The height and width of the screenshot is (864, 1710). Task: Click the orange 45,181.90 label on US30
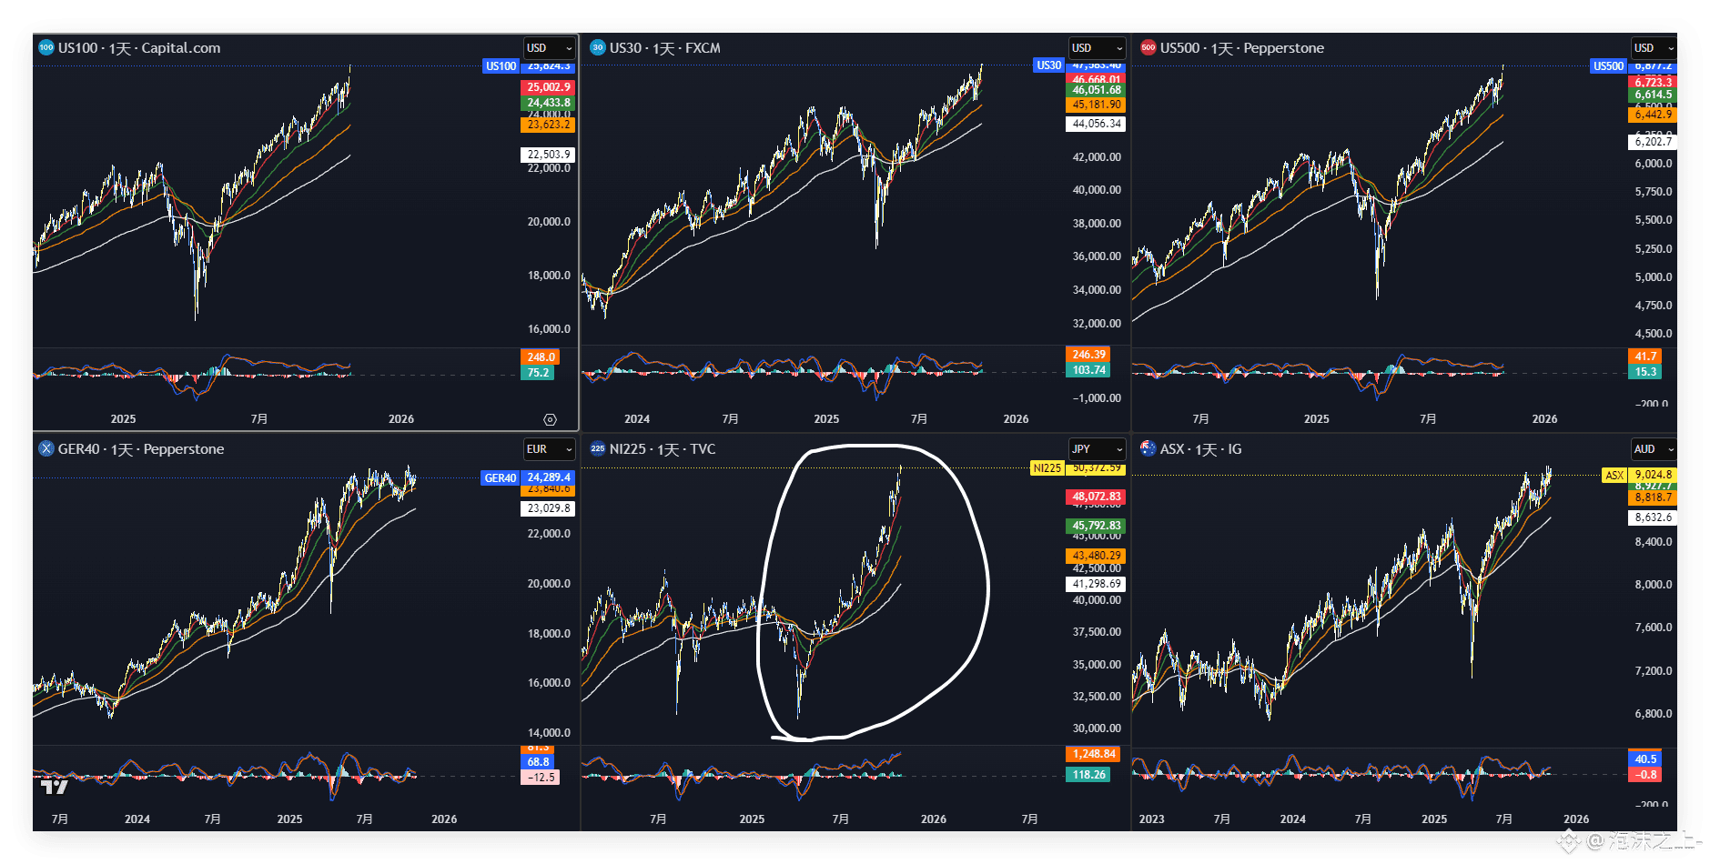[1097, 105]
